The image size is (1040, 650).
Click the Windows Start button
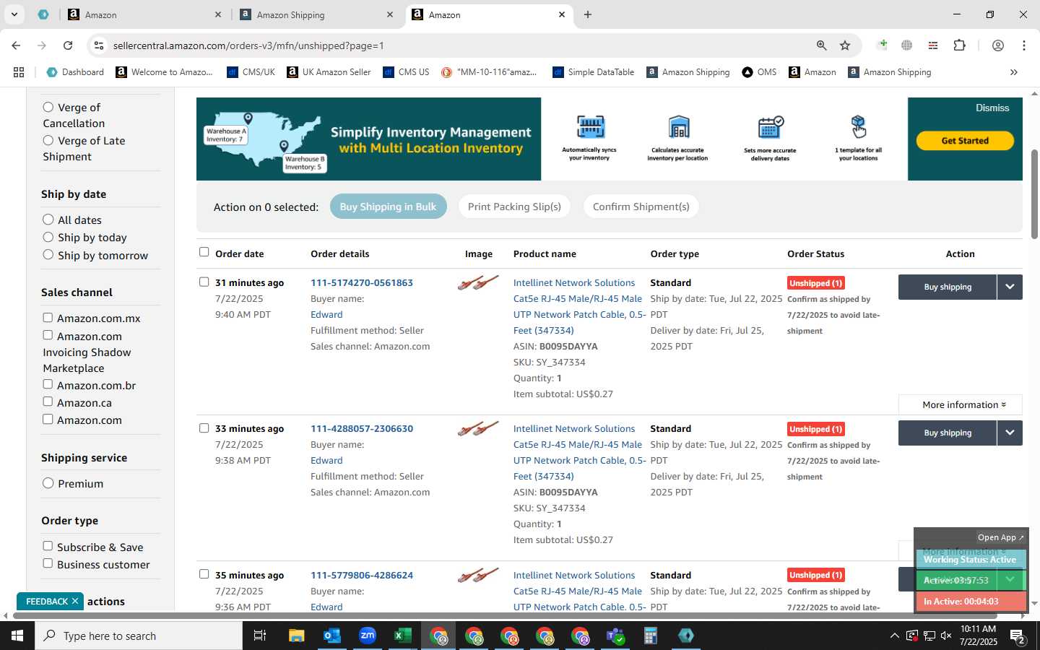click(17, 636)
